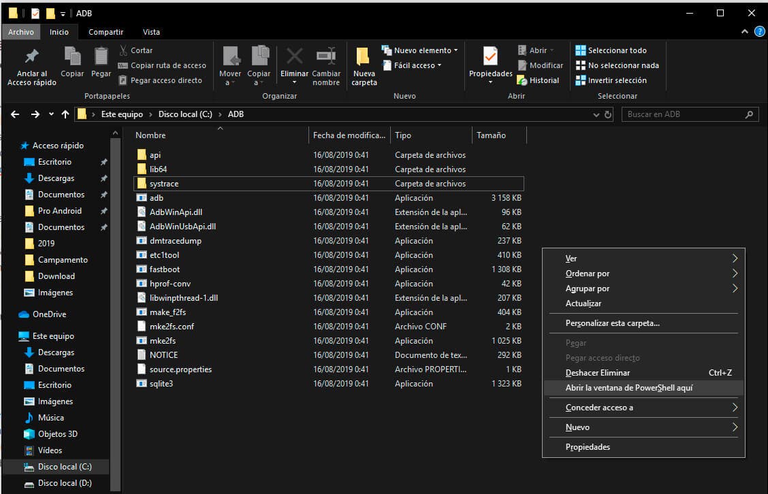Click the Anclar al Acceso rápido pin icon
This screenshot has height=494, width=768.
(x=31, y=57)
